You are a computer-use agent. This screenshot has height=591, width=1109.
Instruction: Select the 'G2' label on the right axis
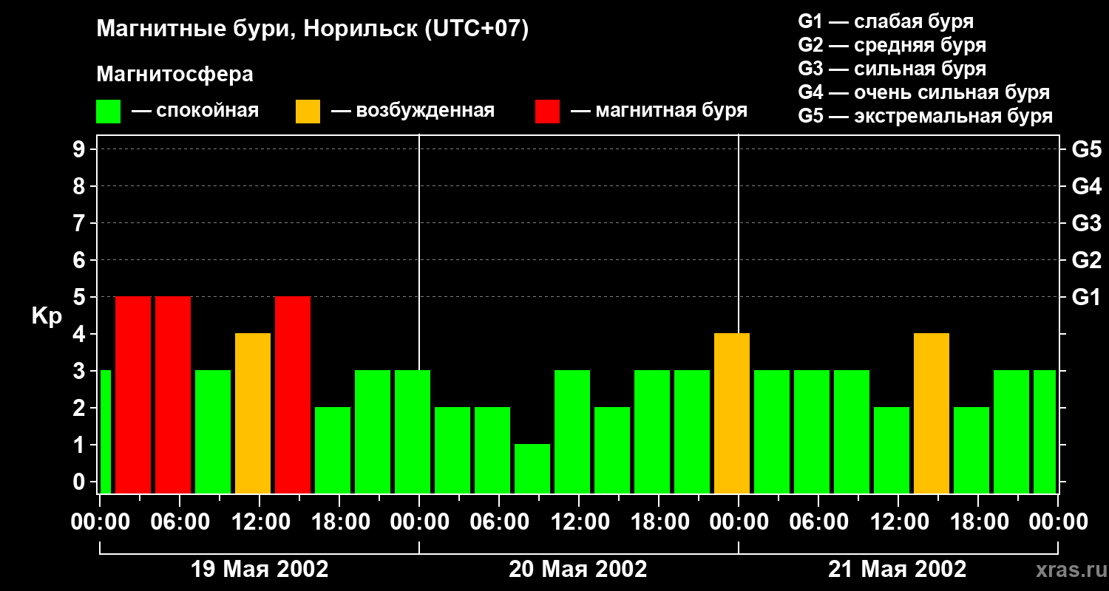click(x=1087, y=260)
